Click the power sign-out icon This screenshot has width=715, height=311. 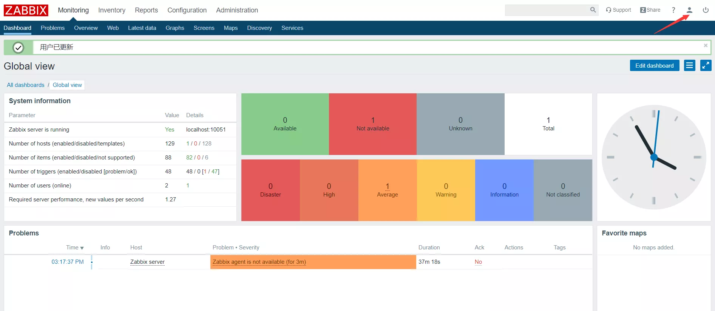point(705,10)
